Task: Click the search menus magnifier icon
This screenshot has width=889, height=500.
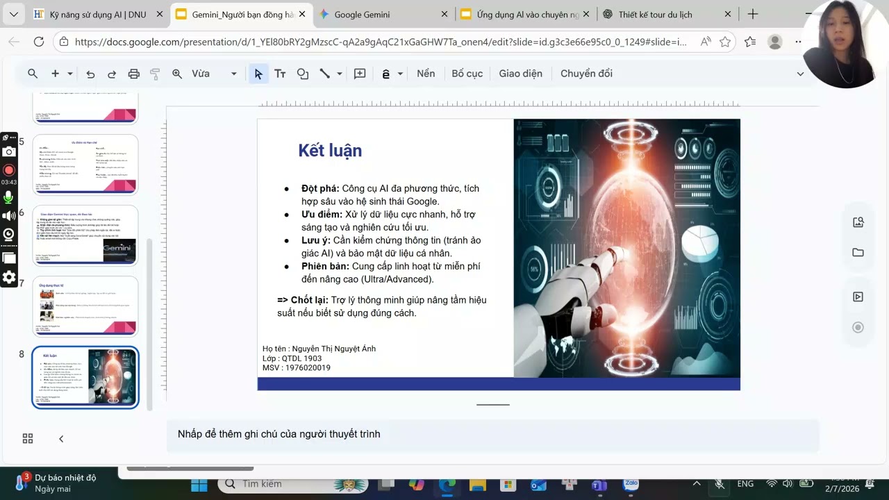Action: (33, 74)
